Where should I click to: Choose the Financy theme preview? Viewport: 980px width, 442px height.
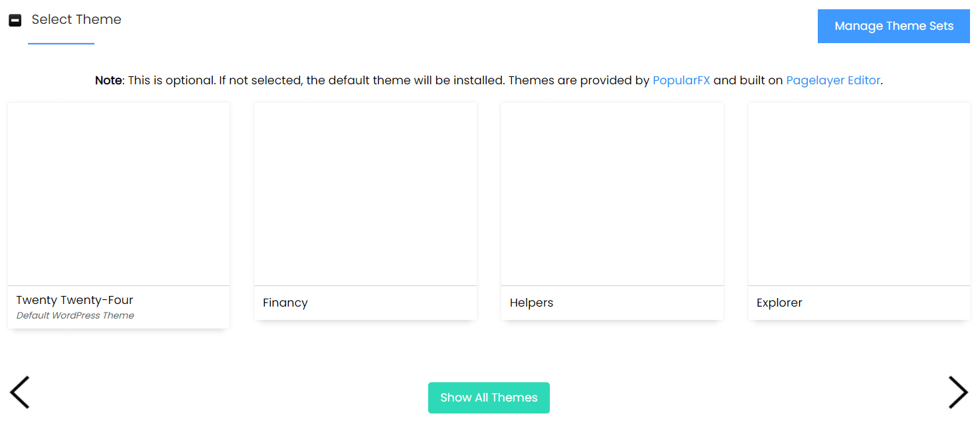point(365,194)
